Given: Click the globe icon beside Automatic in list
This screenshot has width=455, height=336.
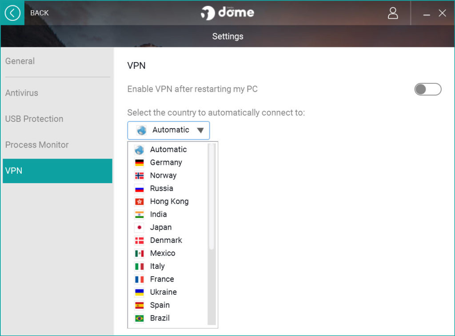Looking at the screenshot, I should point(139,150).
